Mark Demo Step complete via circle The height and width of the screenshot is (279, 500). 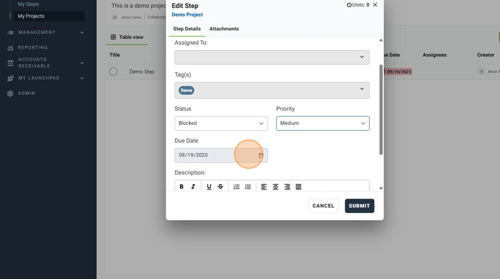point(113,72)
